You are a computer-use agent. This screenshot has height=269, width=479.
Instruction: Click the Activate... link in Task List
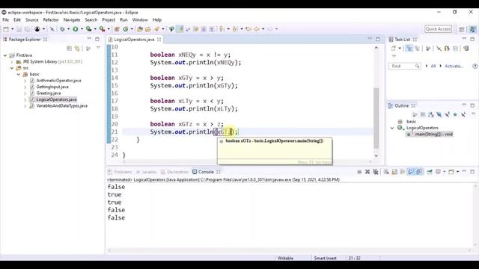point(454,67)
